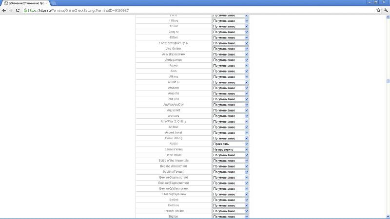Open the Agava dropdown
This screenshot has height=219, width=390.
[x=230, y=66]
